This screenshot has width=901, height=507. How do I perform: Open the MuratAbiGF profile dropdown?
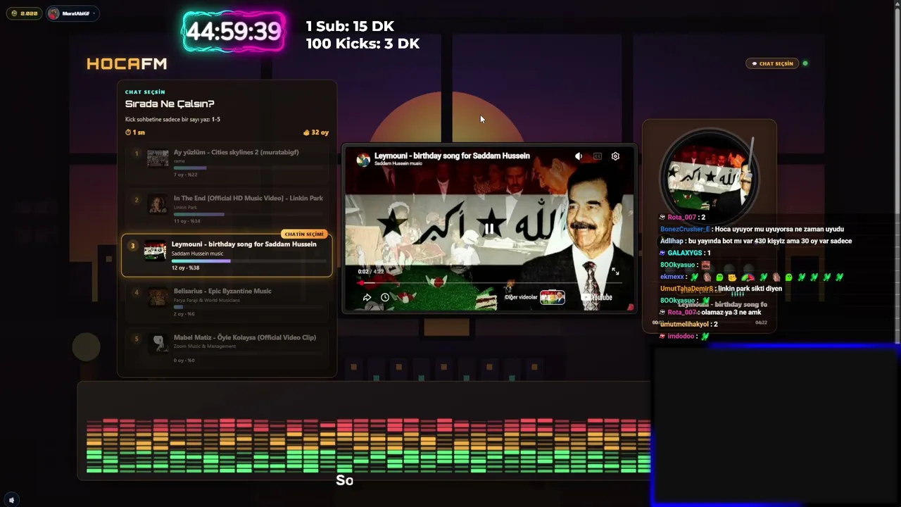pyautogui.click(x=73, y=13)
